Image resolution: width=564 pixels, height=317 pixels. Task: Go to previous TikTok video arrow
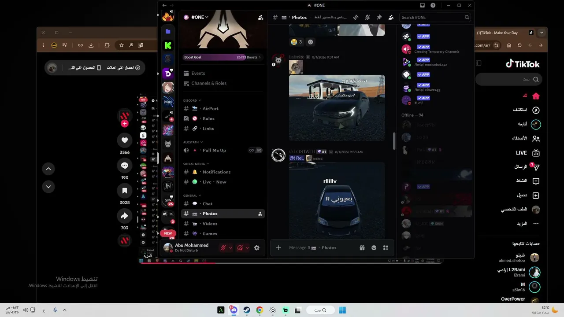pos(48,169)
